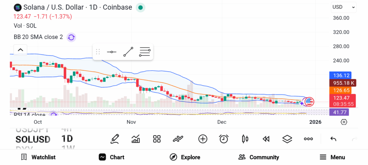Click the Bollinger Bands refresh icon
368x165 pixels.
71,37
